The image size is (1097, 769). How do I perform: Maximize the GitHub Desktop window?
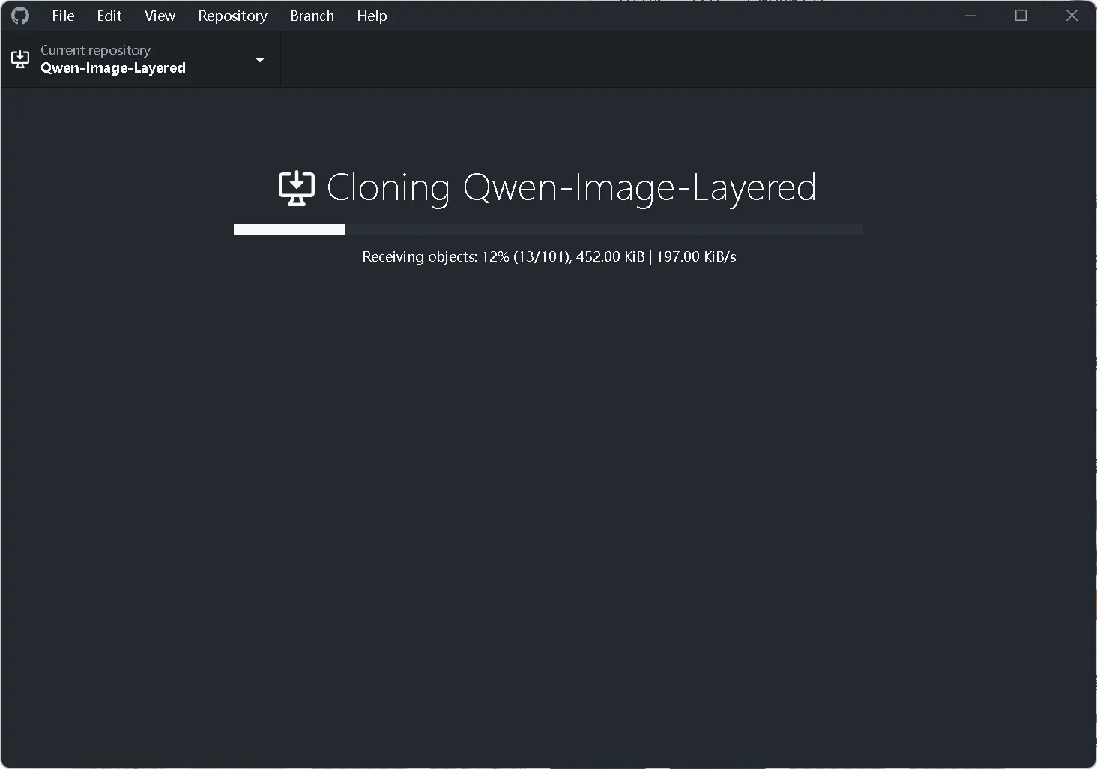[1021, 16]
